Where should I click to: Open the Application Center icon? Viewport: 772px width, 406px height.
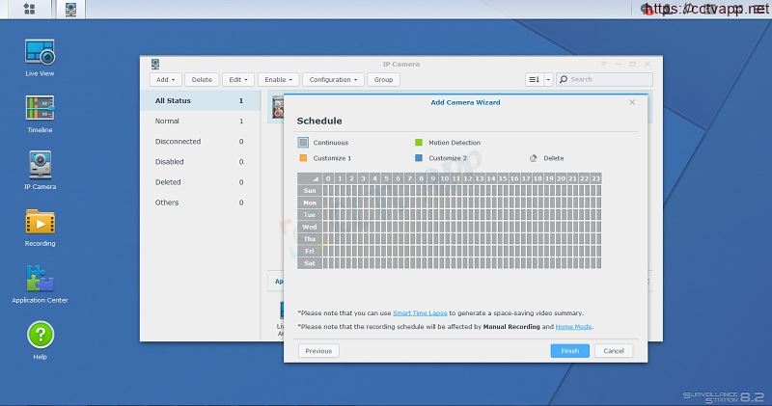40,280
